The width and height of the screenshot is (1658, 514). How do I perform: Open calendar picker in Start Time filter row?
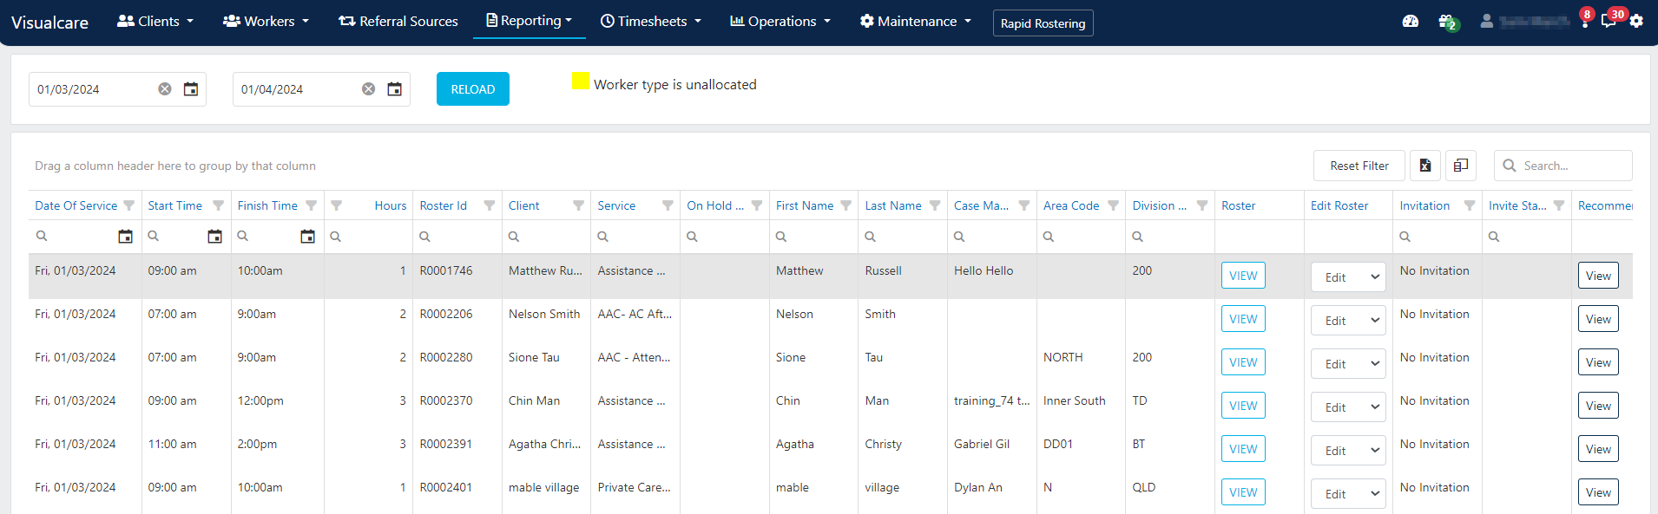coord(215,237)
